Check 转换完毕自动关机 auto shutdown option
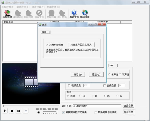The width and height of the screenshot is (150, 121). 96,112
